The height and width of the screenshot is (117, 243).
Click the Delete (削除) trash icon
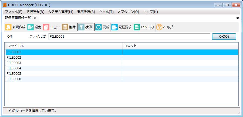(65, 27)
